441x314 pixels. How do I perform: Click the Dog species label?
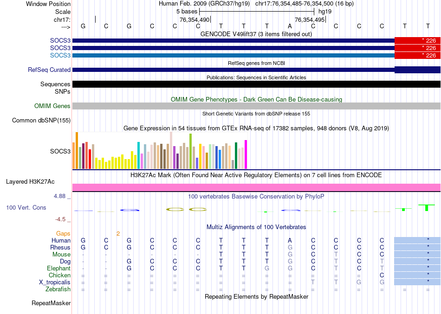click(65, 262)
